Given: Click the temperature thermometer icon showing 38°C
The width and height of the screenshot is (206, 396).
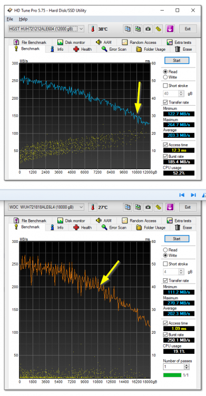Looking at the screenshot, I should coord(93,29).
